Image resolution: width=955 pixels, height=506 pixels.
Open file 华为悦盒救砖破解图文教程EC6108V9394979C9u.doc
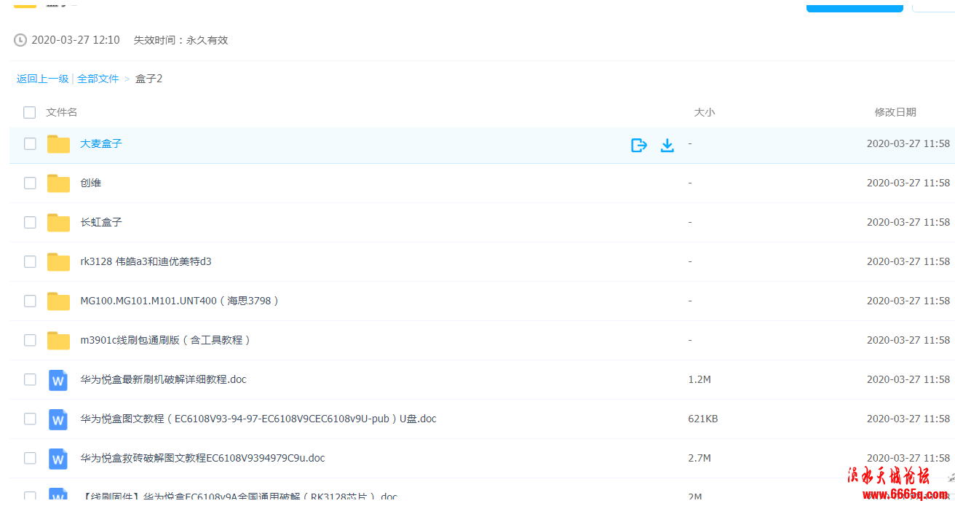202,458
